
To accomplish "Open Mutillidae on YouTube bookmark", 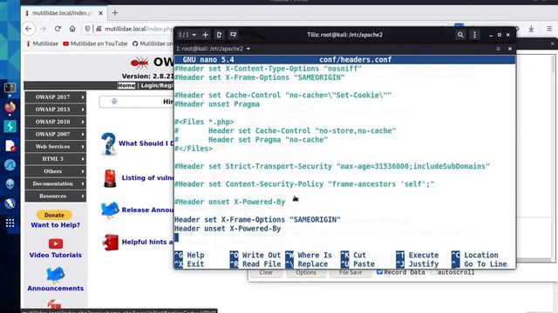I will (x=95, y=43).
